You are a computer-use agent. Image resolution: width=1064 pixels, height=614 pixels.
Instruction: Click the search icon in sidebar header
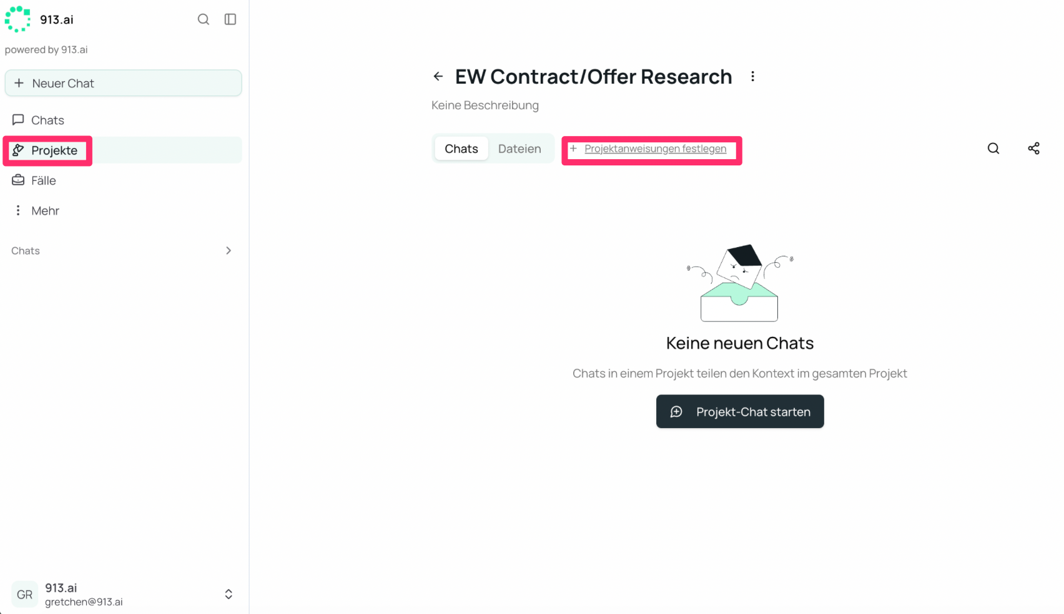[203, 19]
